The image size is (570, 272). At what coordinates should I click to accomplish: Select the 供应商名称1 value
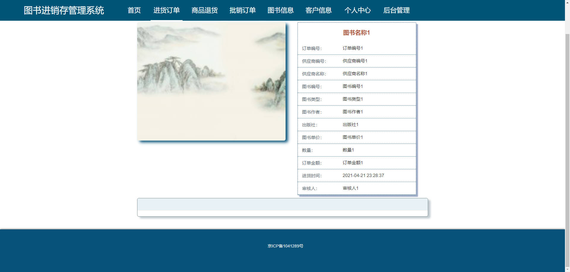(x=355, y=73)
